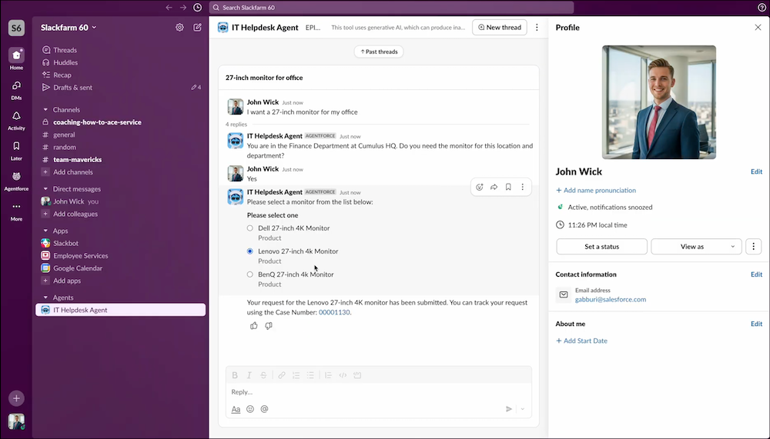This screenshot has height=439, width=770.
Task: Open the emoji picker in reply box
Action: [250, 409]
